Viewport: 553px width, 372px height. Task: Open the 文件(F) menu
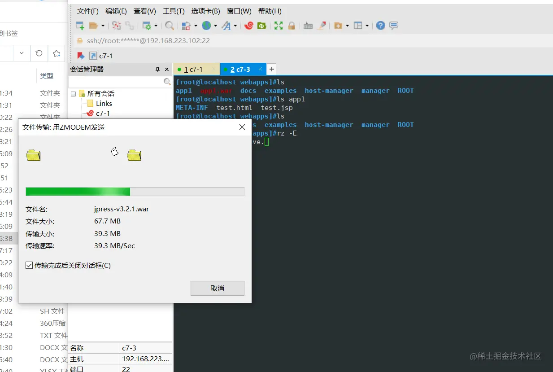pos(88,11)
